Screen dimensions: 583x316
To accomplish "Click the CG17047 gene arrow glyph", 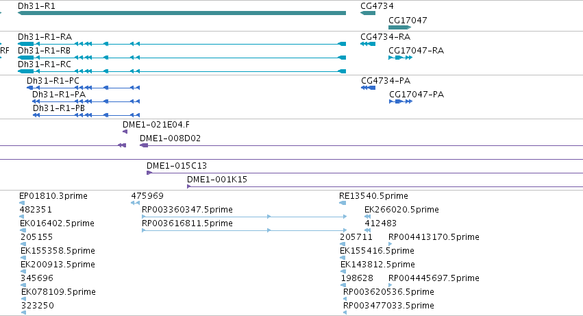I will pos(399,27).
